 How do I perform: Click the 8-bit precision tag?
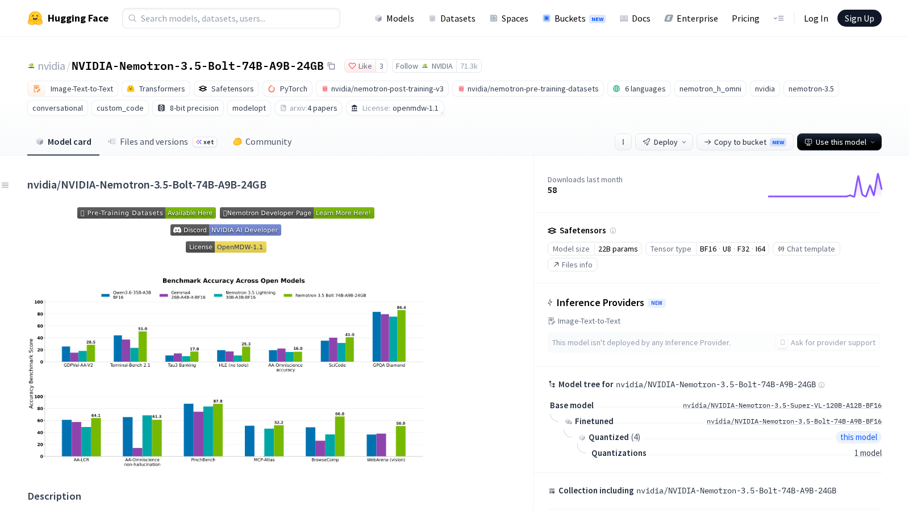(x=188, y=108)
